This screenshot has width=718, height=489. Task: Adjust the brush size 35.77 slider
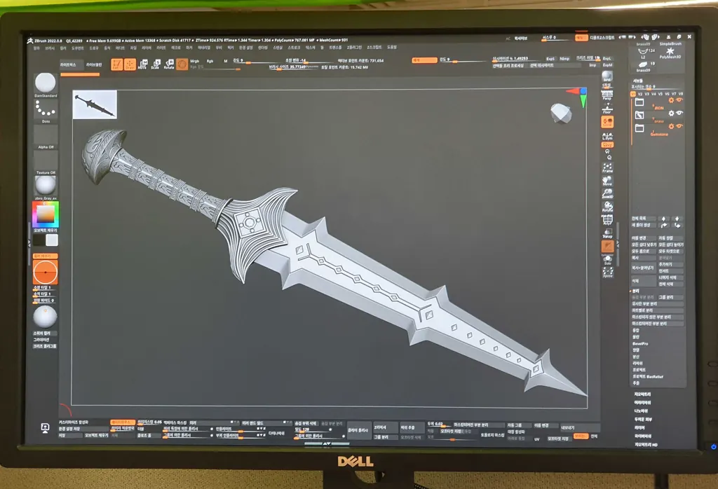point(293,67)
